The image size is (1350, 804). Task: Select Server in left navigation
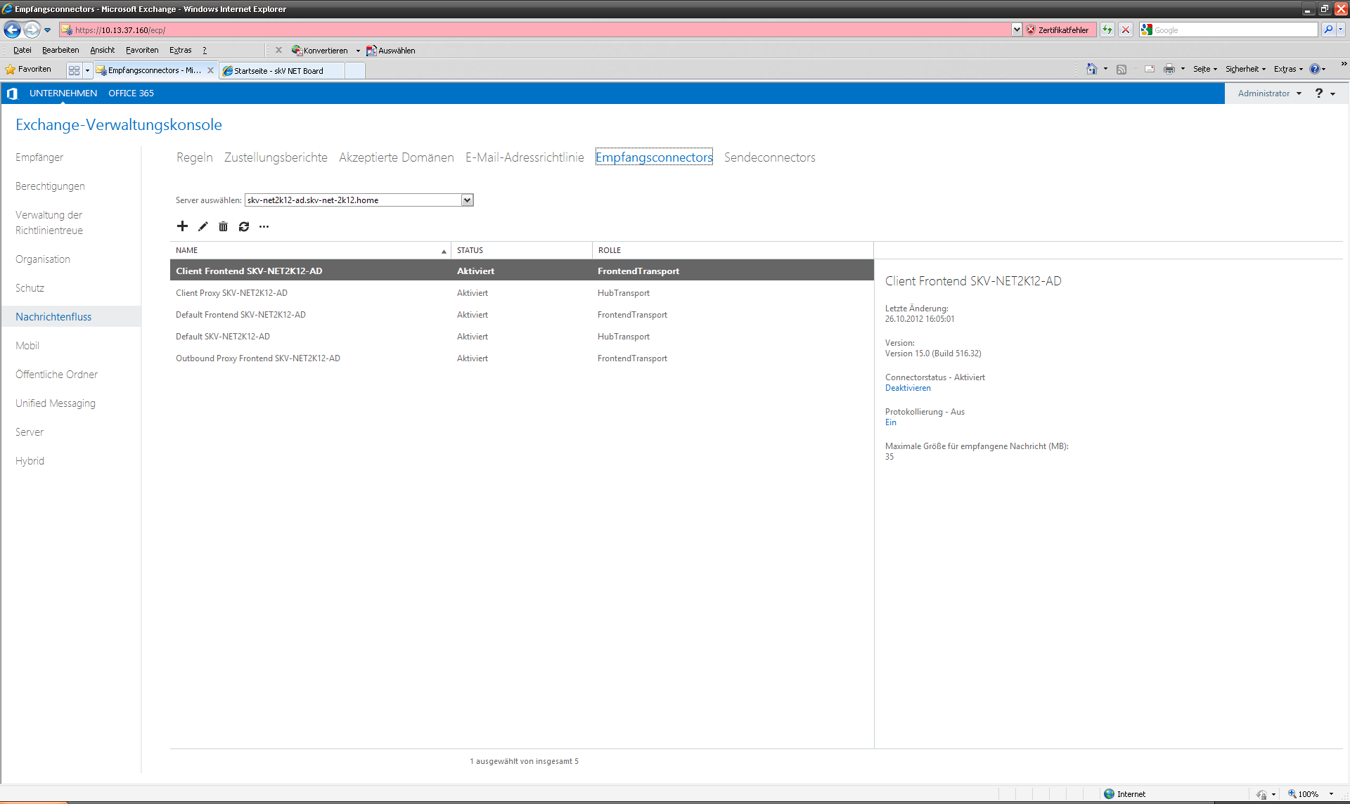30,432
